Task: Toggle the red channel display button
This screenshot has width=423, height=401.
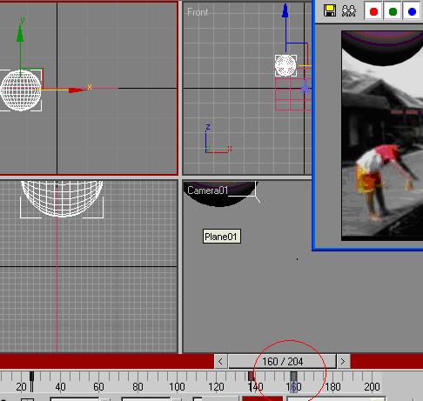Action: point(373,11)
